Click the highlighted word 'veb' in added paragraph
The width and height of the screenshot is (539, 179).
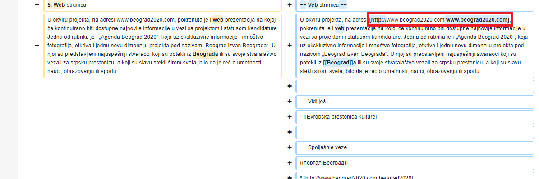(x=339, y=28)
